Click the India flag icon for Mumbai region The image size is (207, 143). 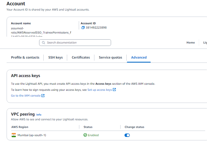click(14, 135)
